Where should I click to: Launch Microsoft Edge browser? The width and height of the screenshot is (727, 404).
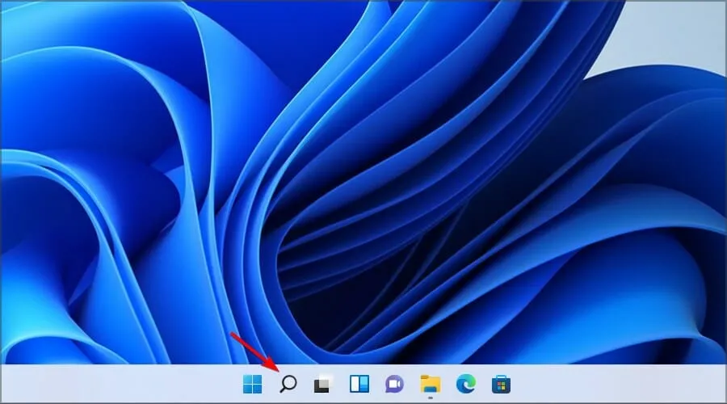point(465,384)
